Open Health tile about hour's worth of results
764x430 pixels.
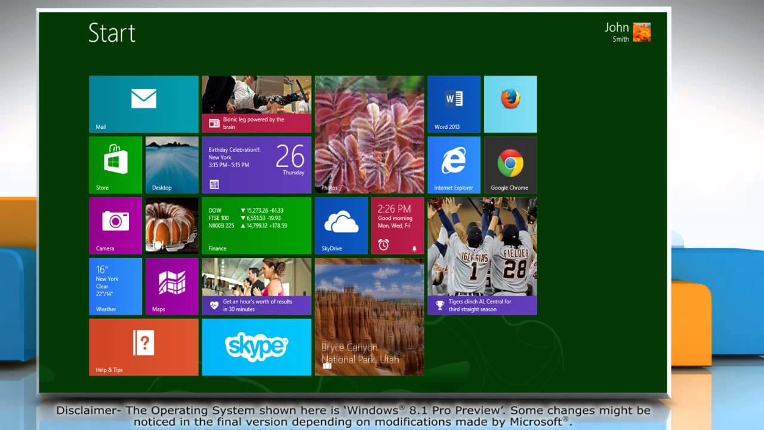tap(257, 287)
